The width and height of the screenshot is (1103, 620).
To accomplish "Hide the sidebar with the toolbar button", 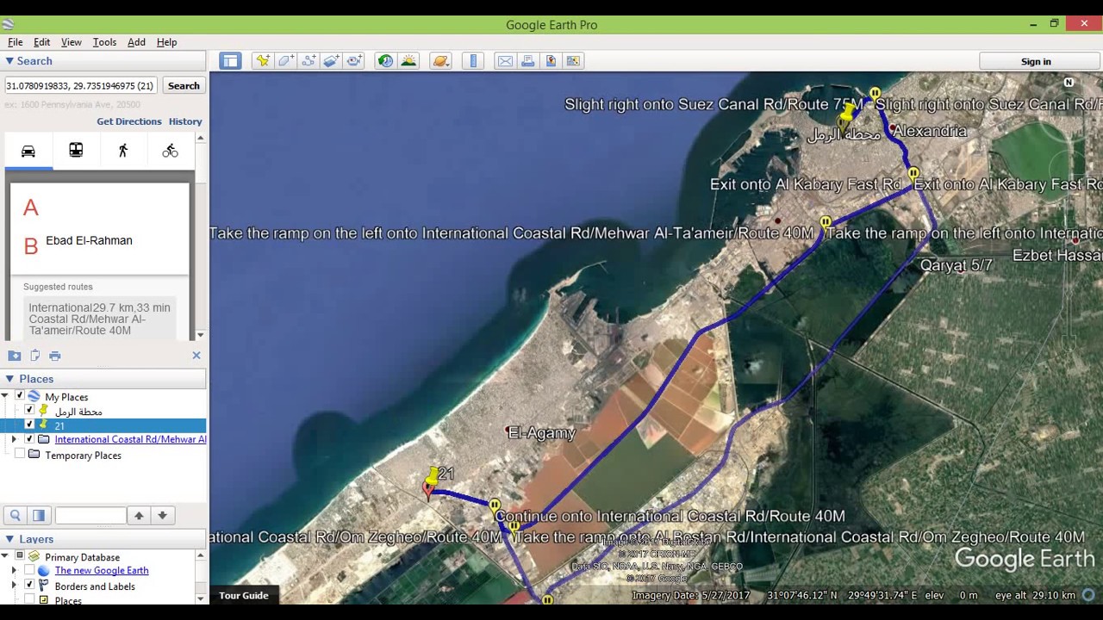I will click(x=230, y=60).
